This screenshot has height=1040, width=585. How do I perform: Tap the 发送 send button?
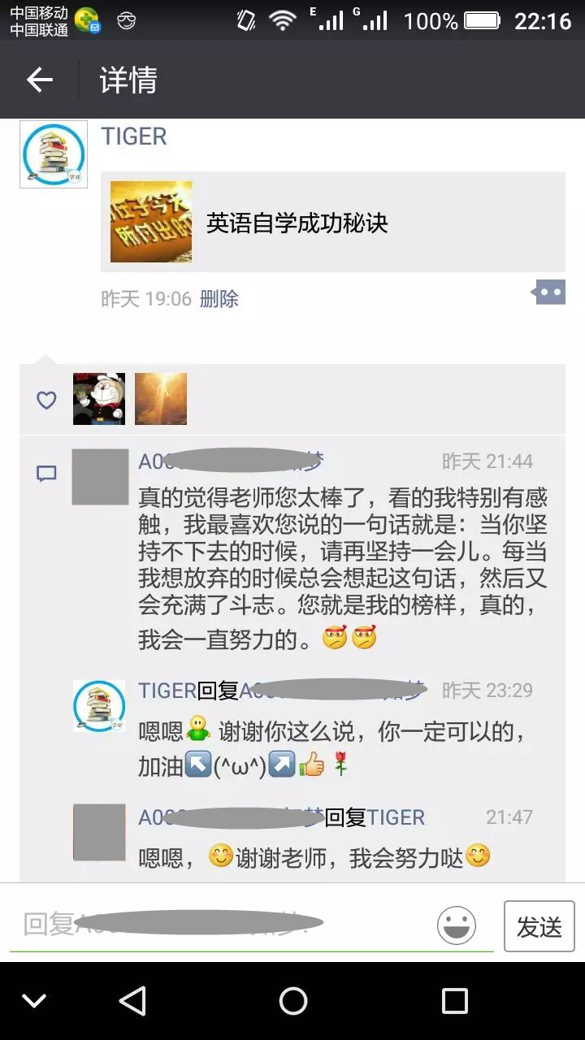[x=539, y=926]
